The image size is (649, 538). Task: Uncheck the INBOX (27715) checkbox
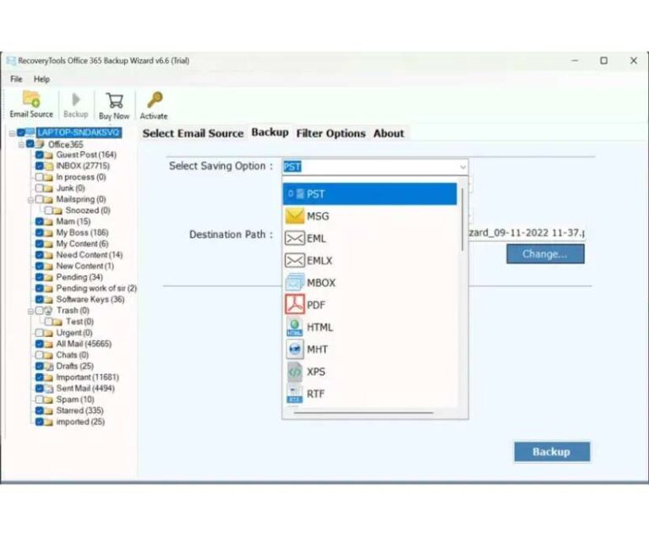pos(40,166)
